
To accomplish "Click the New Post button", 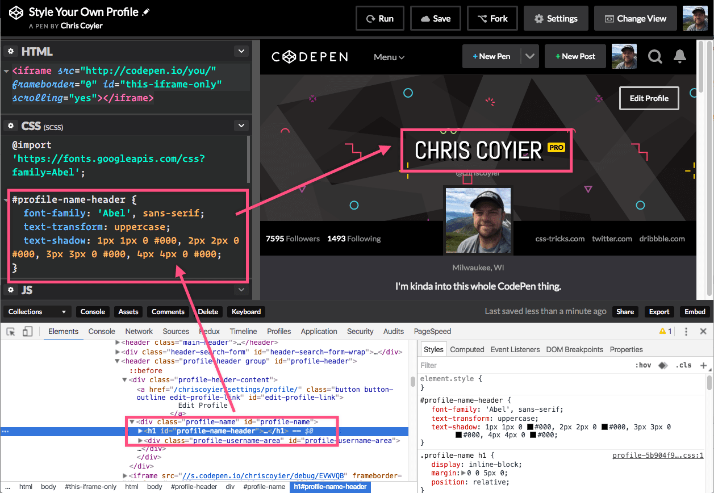I will coord(575,56).
